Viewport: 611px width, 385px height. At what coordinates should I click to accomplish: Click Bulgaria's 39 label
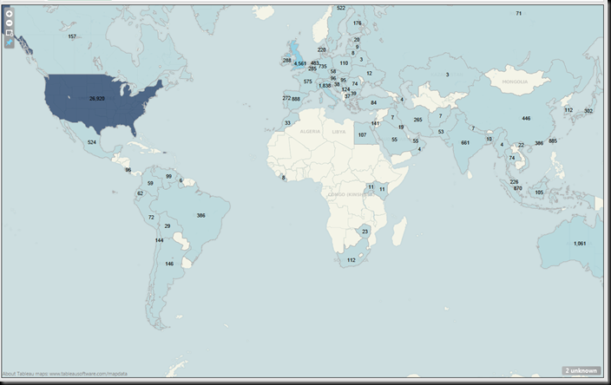[353, 94]
